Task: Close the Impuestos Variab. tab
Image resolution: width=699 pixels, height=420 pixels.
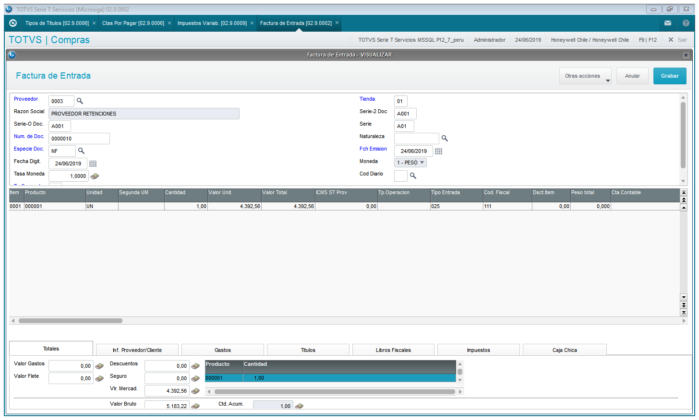Action: 252,23
